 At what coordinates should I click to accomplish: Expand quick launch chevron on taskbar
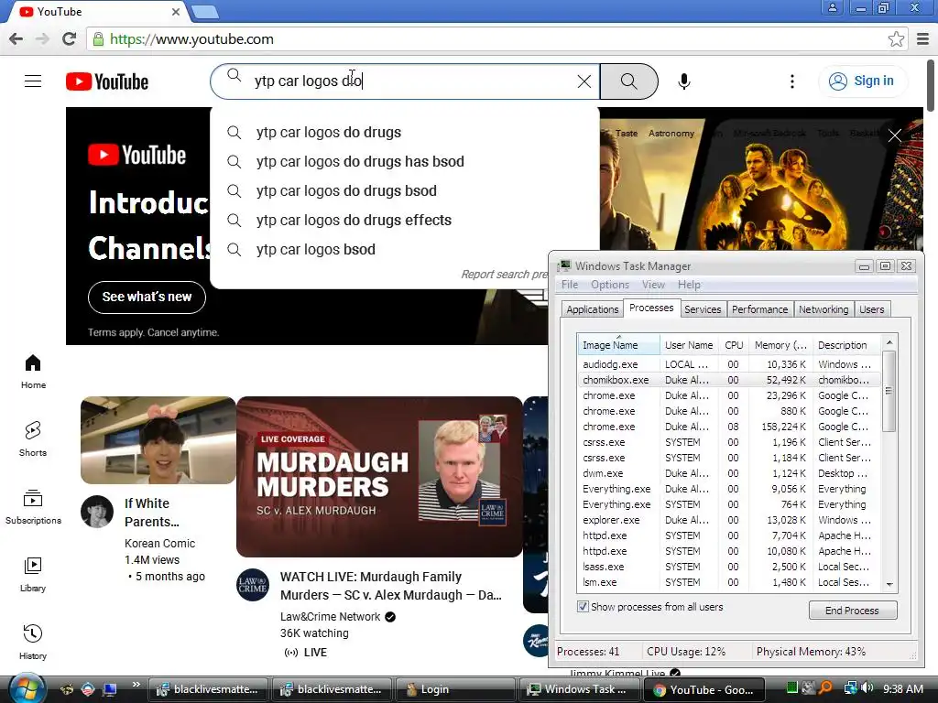136,685
